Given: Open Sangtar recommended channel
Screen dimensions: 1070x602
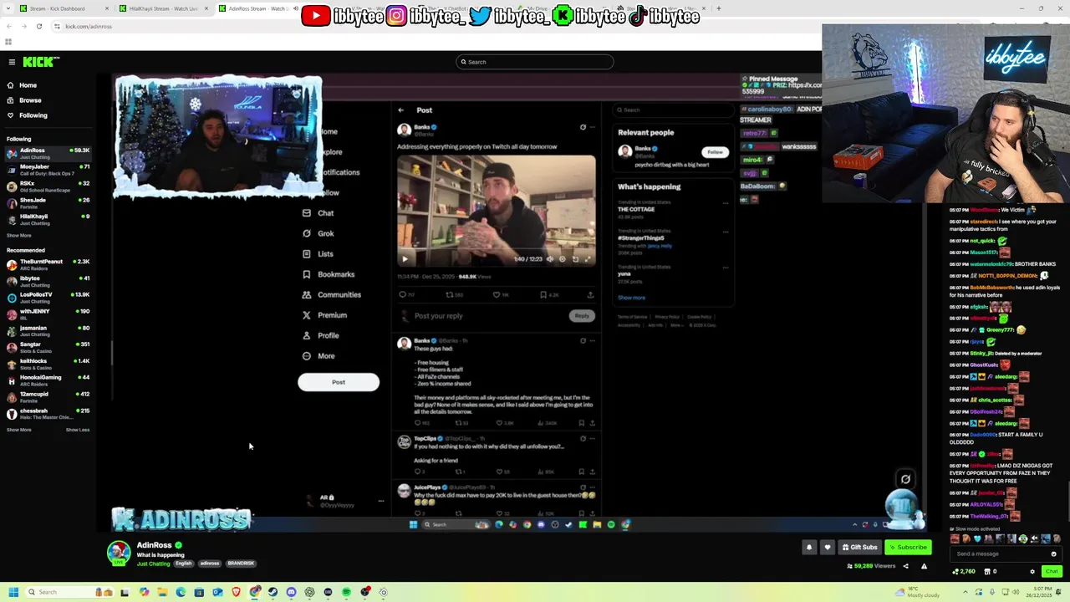Looking at the screenshot, I should coord(48,347).
